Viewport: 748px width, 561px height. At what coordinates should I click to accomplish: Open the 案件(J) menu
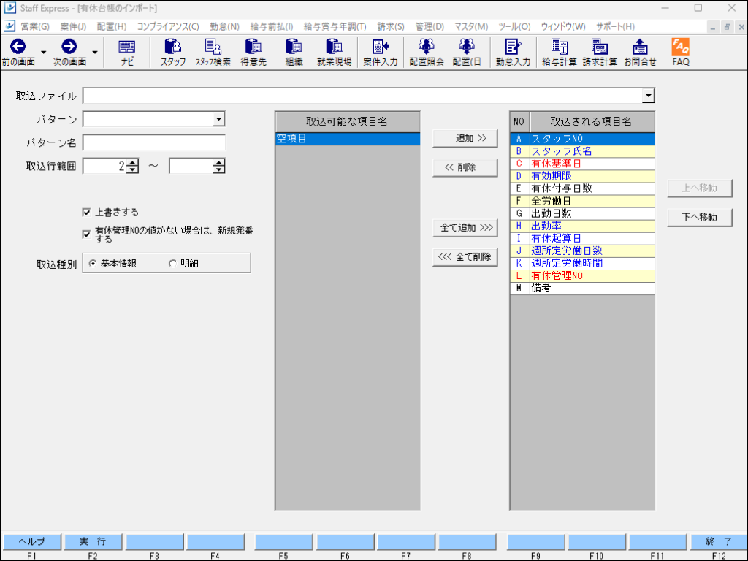73,27
